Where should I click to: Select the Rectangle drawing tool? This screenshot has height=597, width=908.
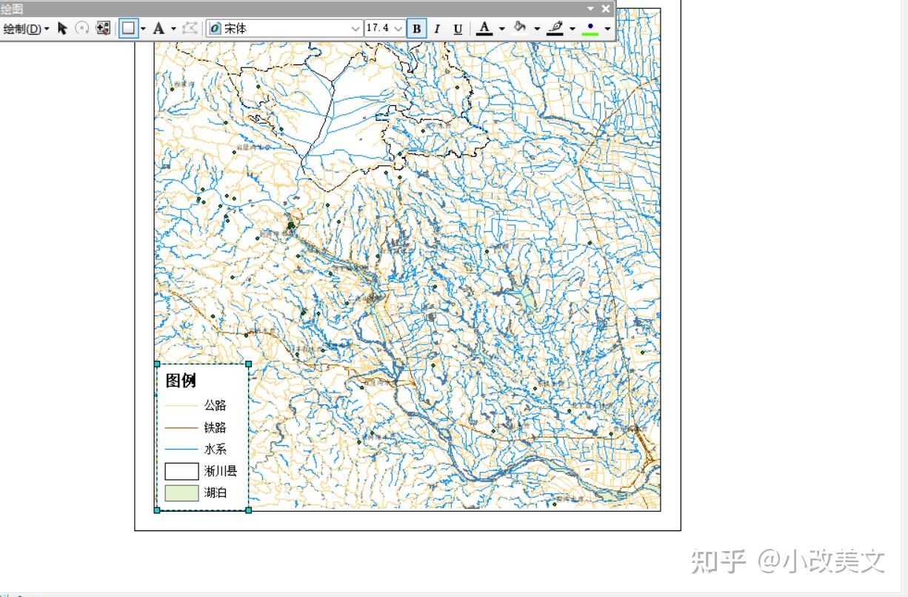[129, 29]
